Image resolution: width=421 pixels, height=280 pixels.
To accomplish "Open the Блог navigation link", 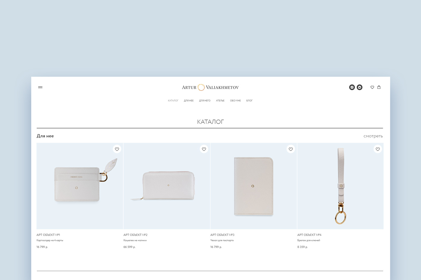I will [249, 101].
